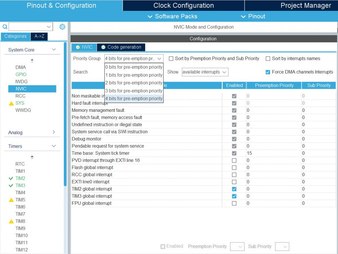Select 0 bits for pre-emption priority
The height and width of the screenshot is (254, 338).
coord(134,67)
